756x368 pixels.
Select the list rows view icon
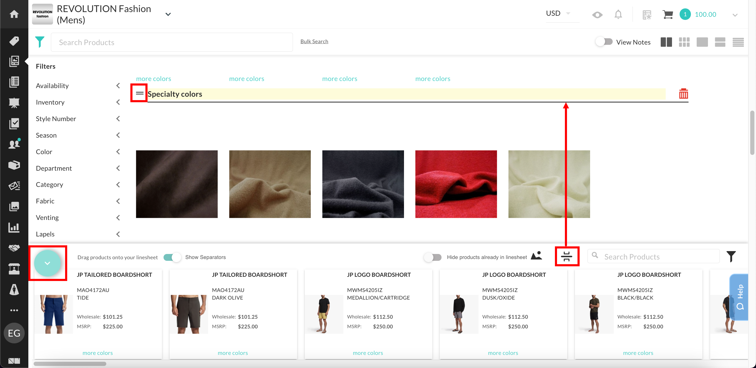click(x=738, y=42)
